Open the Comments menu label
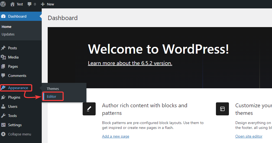The image size is (272, 143). 17,76
